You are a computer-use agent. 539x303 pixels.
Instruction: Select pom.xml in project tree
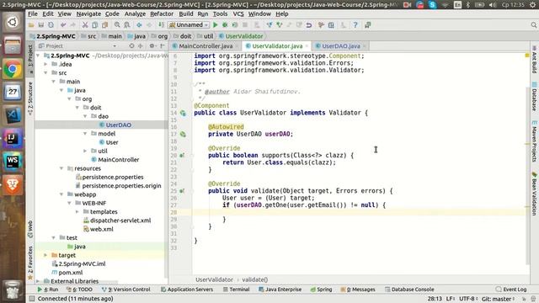point(71,273)
